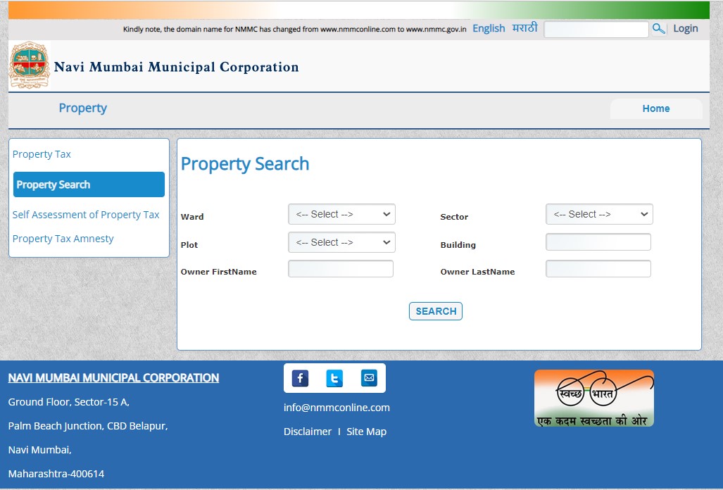Click the Facebook icon in footer
The image size is (723, 490).
299,378
